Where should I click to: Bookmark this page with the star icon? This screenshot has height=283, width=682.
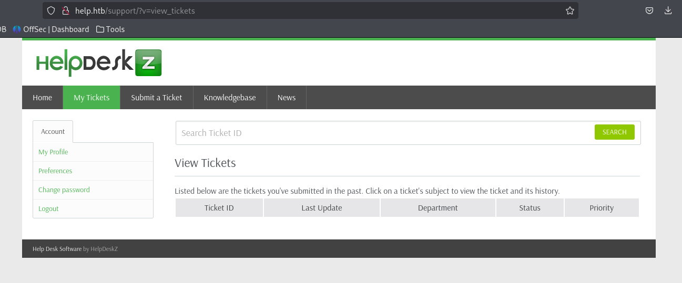coord(569,11)
